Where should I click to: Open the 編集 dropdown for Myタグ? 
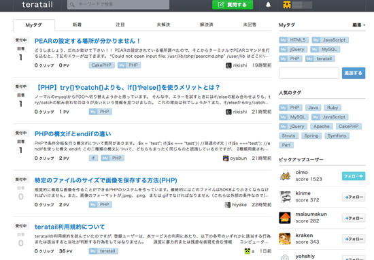pos(359,25)
